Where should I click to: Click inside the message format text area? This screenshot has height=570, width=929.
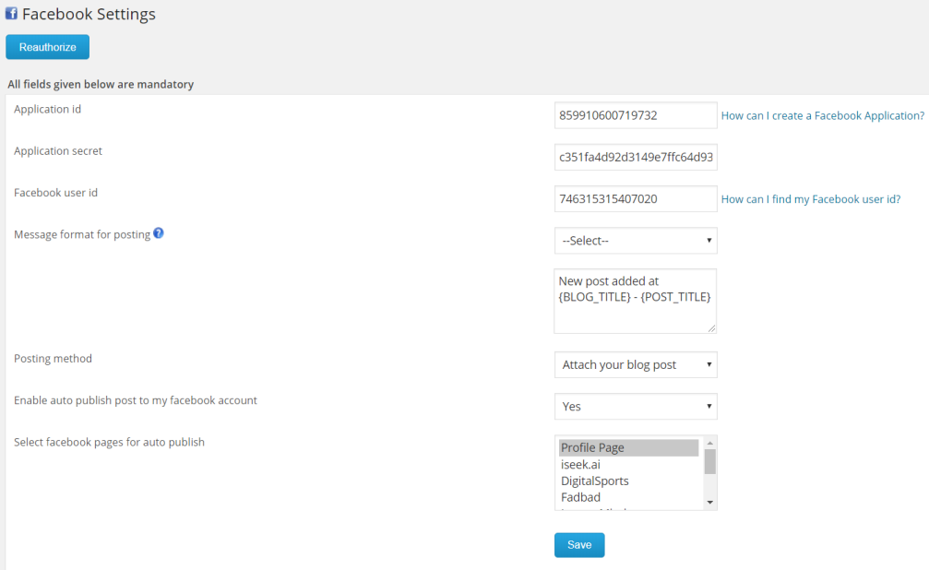[635, 301]
